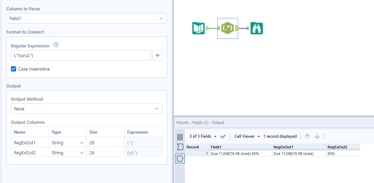Select the Text Input tool on canvas

(198, 28)
